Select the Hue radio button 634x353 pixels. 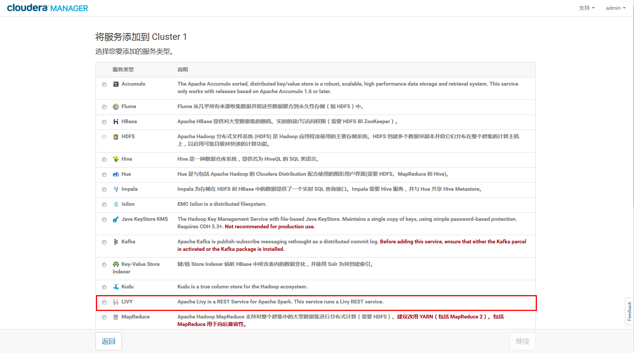[x=104, y=175]
